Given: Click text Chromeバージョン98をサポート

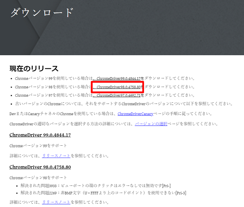Looking at the screenshot, I should (x=38, y=178).
